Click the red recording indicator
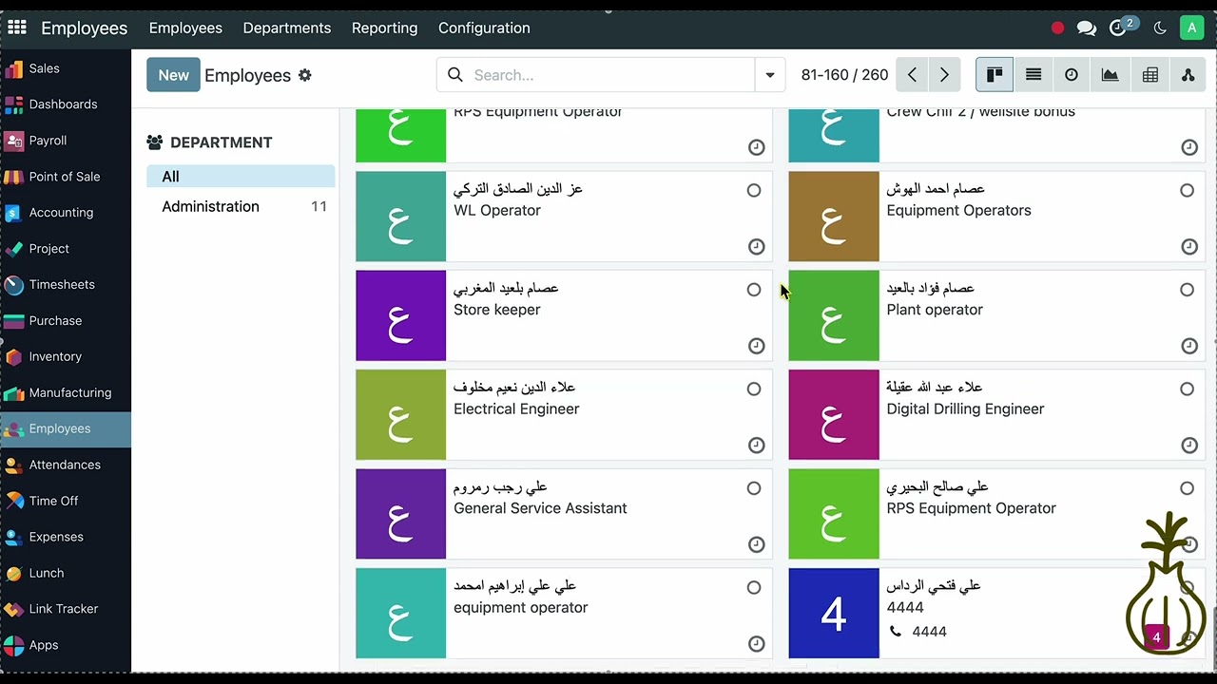The height and width of the screenshot is (684, 1217). 1057,28
